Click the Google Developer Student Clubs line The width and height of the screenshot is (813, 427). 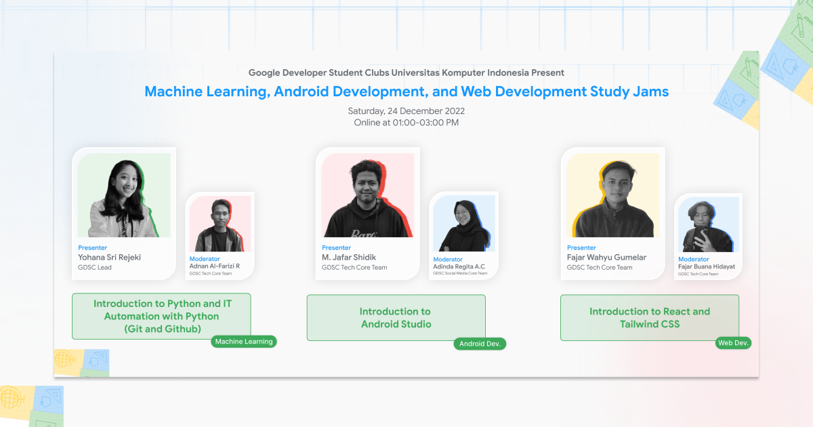coord(406,73)
